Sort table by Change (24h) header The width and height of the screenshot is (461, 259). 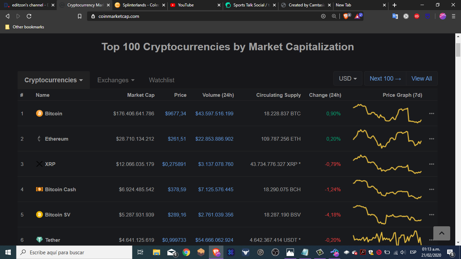pos(325,95)
